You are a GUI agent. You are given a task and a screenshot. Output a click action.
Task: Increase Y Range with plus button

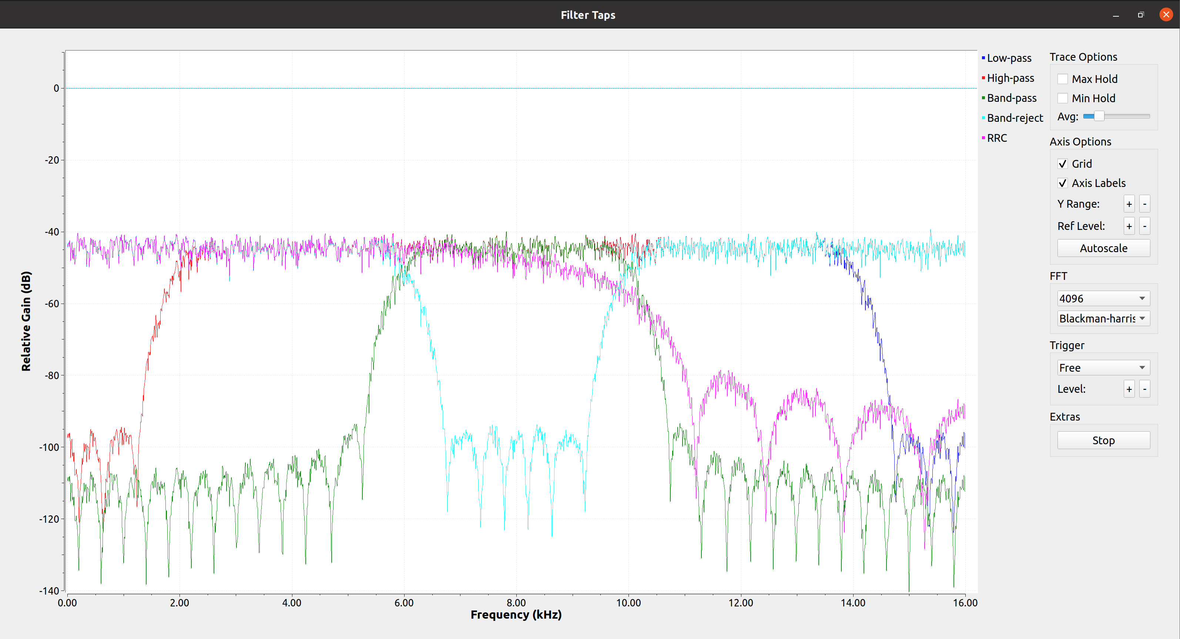[x=1129, y=204]
